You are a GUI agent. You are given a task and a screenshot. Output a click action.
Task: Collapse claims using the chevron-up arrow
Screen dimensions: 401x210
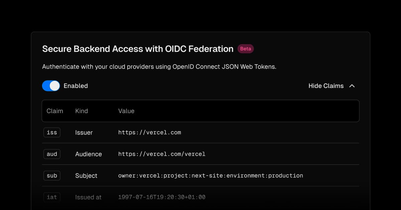point(352,86)
